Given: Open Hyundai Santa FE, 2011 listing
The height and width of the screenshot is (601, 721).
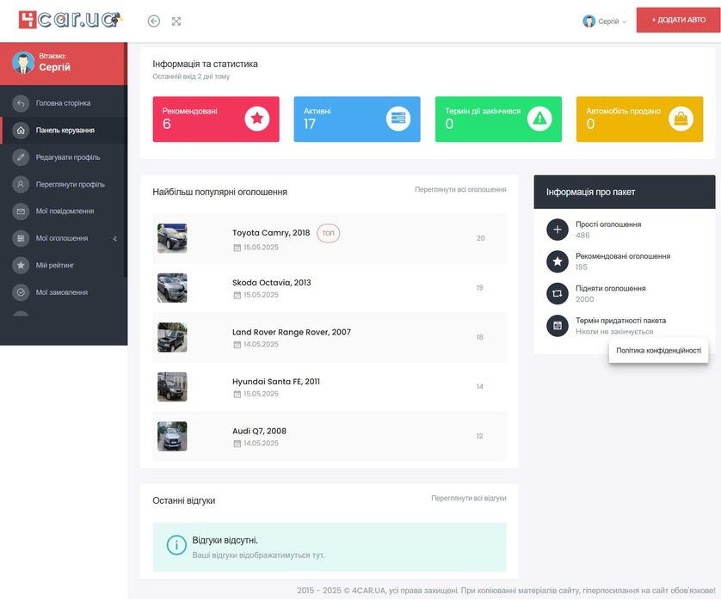Looking at the screenshot, I should pyautogui.click(x=276, y=382).
